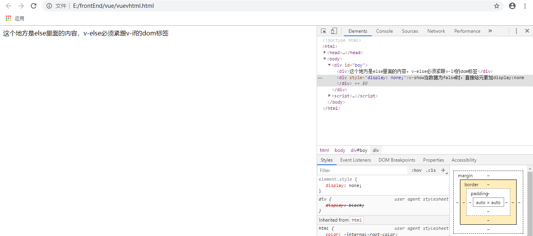
Task: Select the closing body tag line
Action: coord(336,102)
